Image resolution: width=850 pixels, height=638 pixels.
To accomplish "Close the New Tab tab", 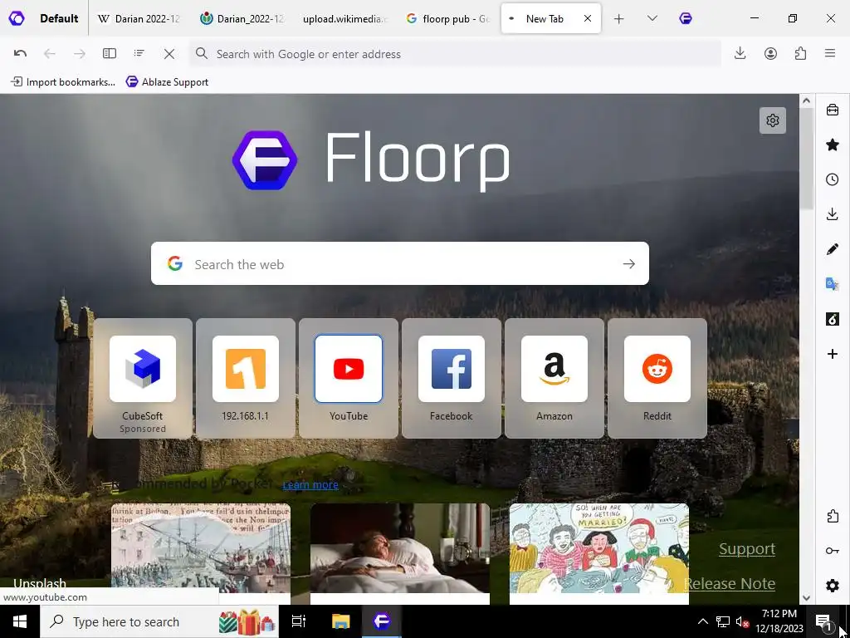I will click(x=587, y=18).
